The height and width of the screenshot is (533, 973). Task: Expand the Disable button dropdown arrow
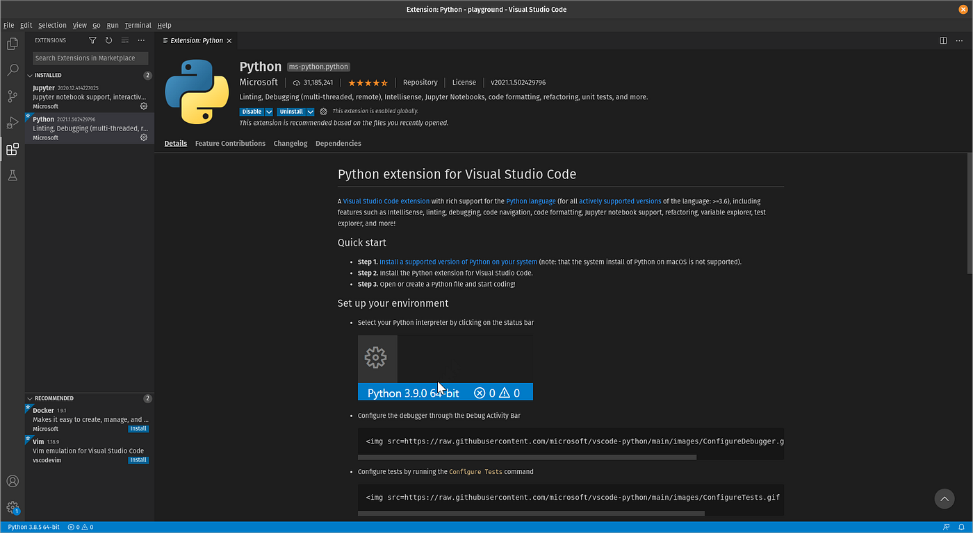point(269,112)
